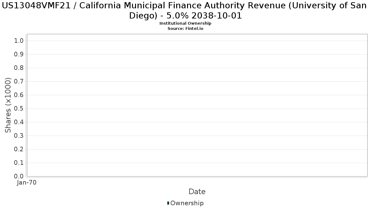Click the Shares (x1000) y-axis title
Image resolution: width=371 pixels, height=208 pixels.
point(8,105)
